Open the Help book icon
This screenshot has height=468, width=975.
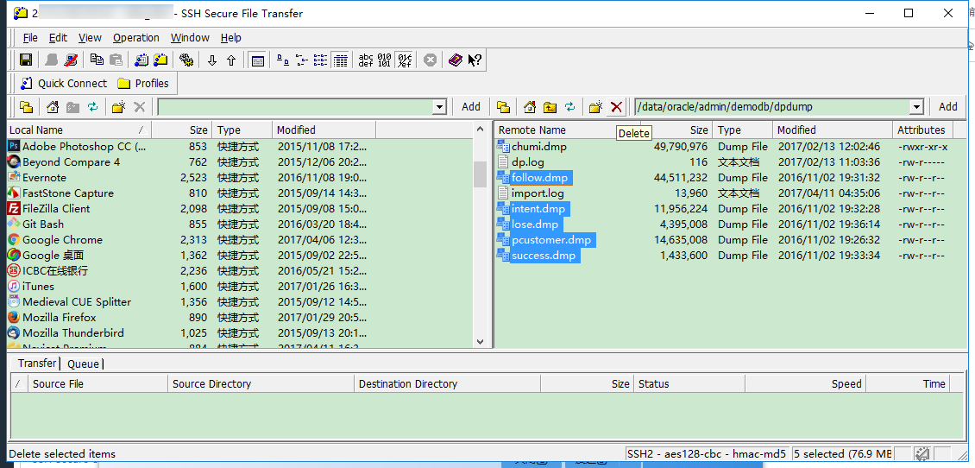coord(456,60)
